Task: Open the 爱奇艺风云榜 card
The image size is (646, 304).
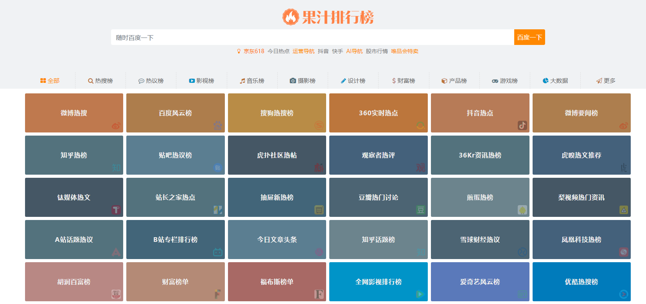Action: point(480,282)
